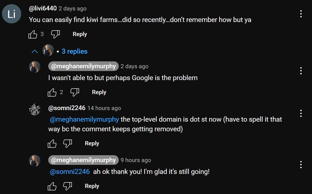Reply to the @livi6440 comment
The image size is (312, 194).
(80, 34)
